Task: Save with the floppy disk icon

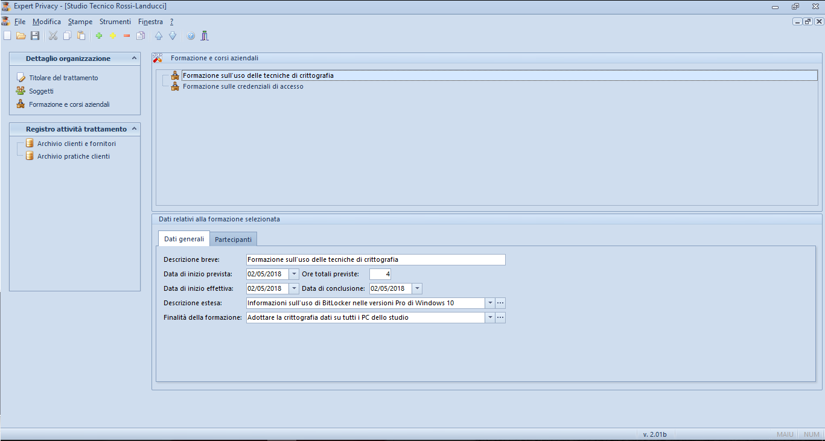Action: tap(35, 36)
